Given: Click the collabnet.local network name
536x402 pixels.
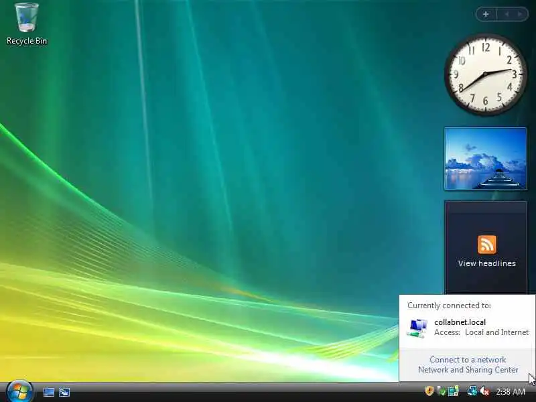Looking at the screenshot, I should [460, 322].
